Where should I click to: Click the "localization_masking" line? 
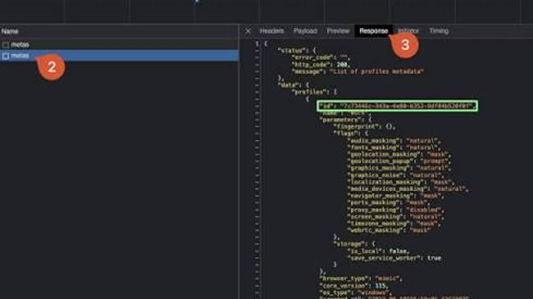point(401,182)
